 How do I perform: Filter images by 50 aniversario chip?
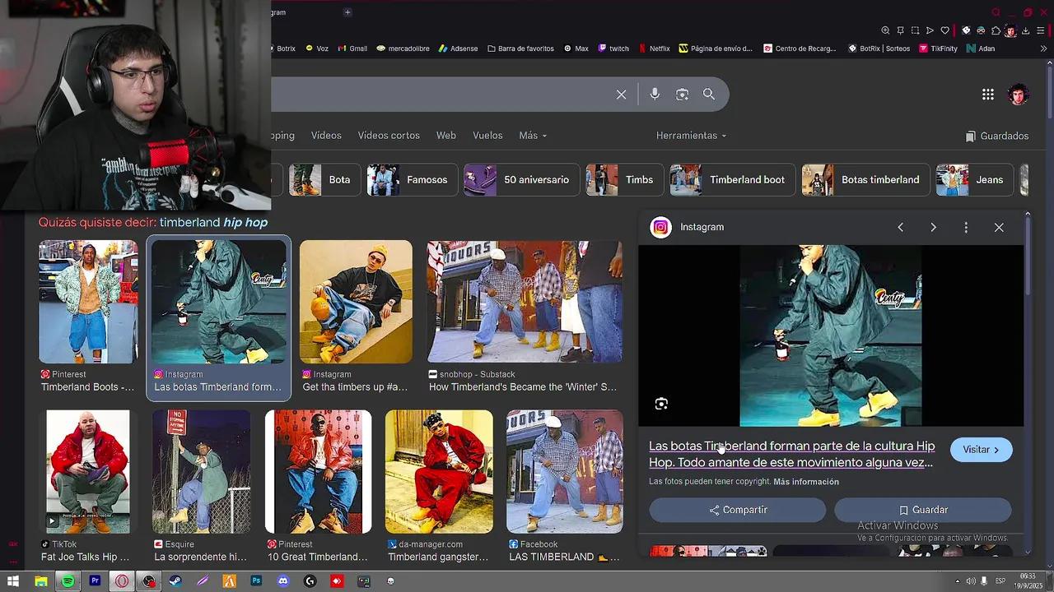(522, 180)
